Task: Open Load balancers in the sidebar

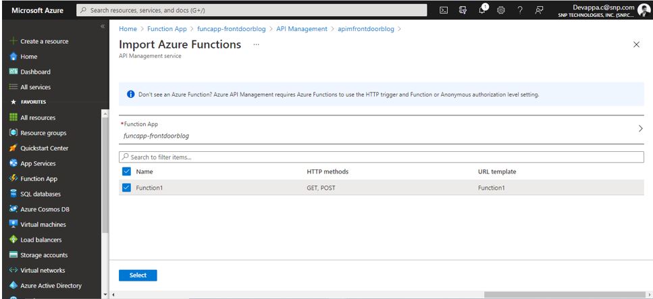Action: pos(41,240)
